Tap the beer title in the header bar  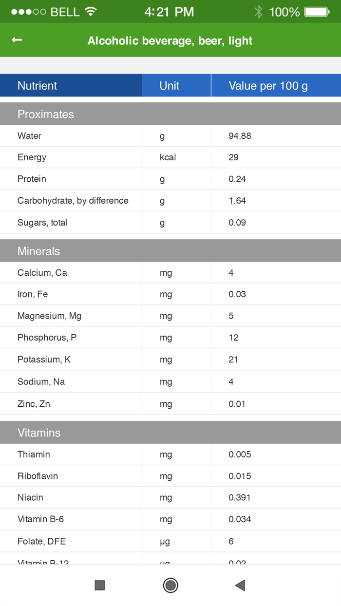(170, 40)
